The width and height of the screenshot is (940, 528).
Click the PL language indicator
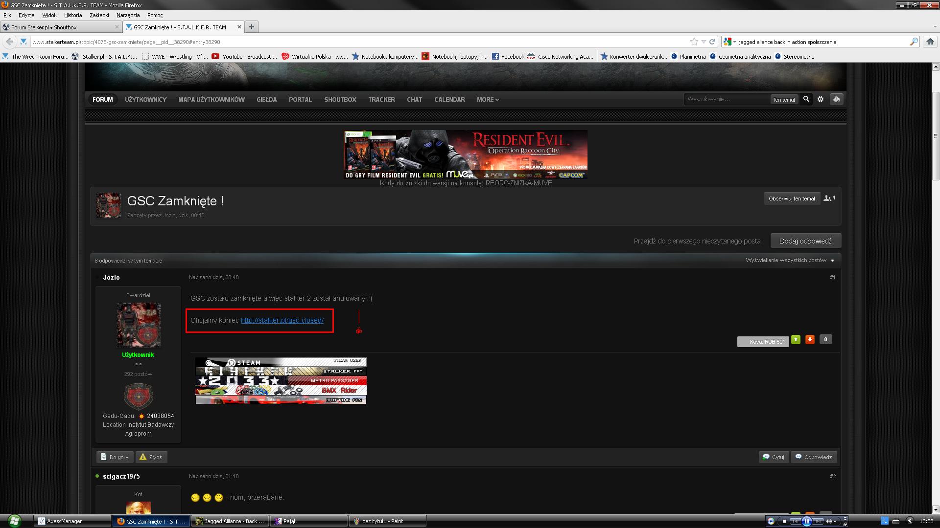point(885,521)
